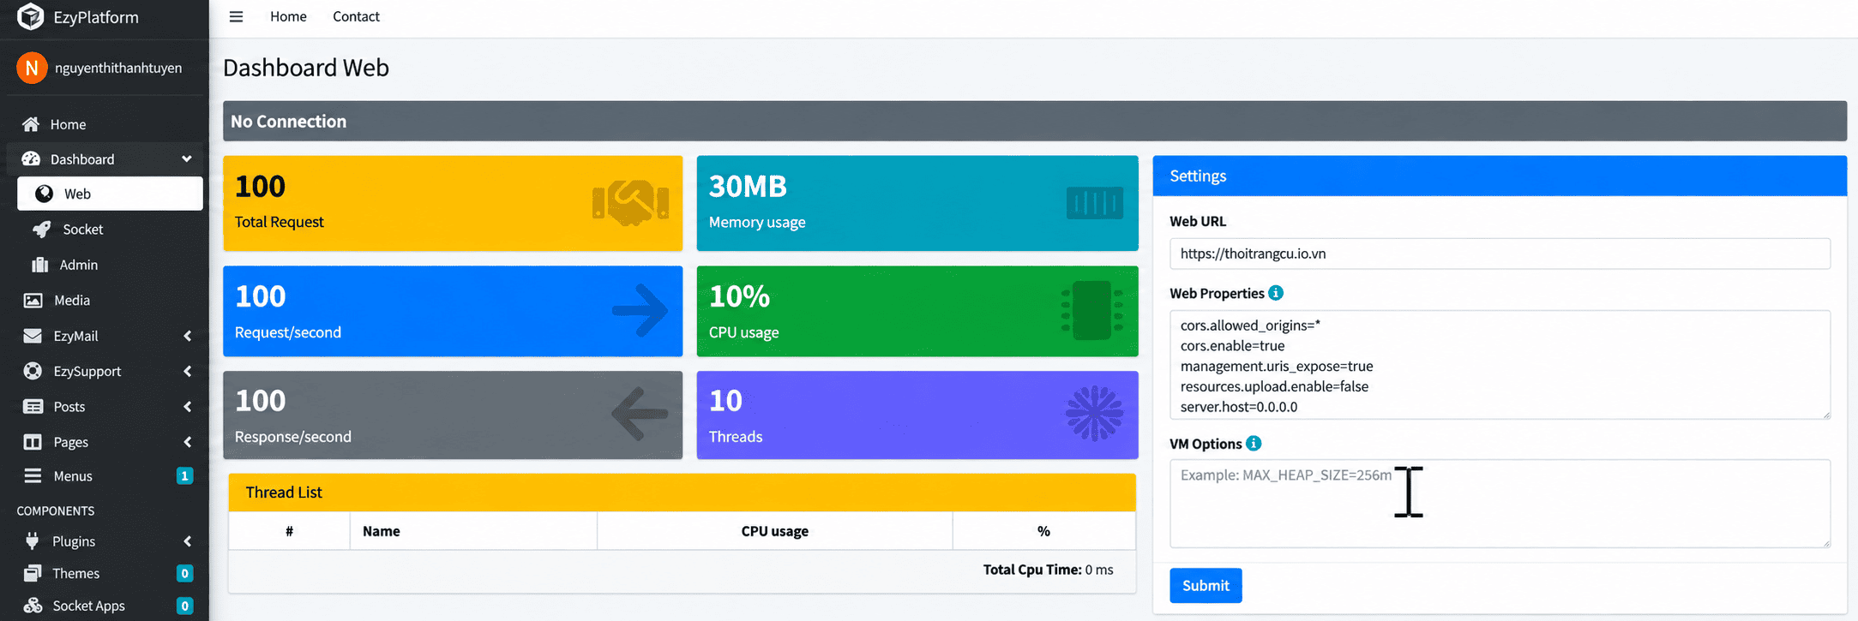Expand the Plugins submenu arrow
Screen dimensions: 1858x621
(x=187, y=541)
